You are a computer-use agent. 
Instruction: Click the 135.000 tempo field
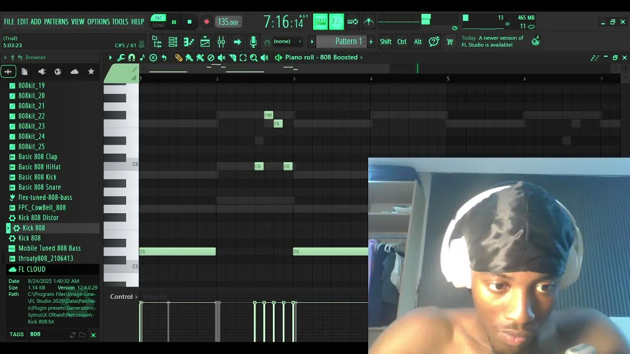(228, 22)
